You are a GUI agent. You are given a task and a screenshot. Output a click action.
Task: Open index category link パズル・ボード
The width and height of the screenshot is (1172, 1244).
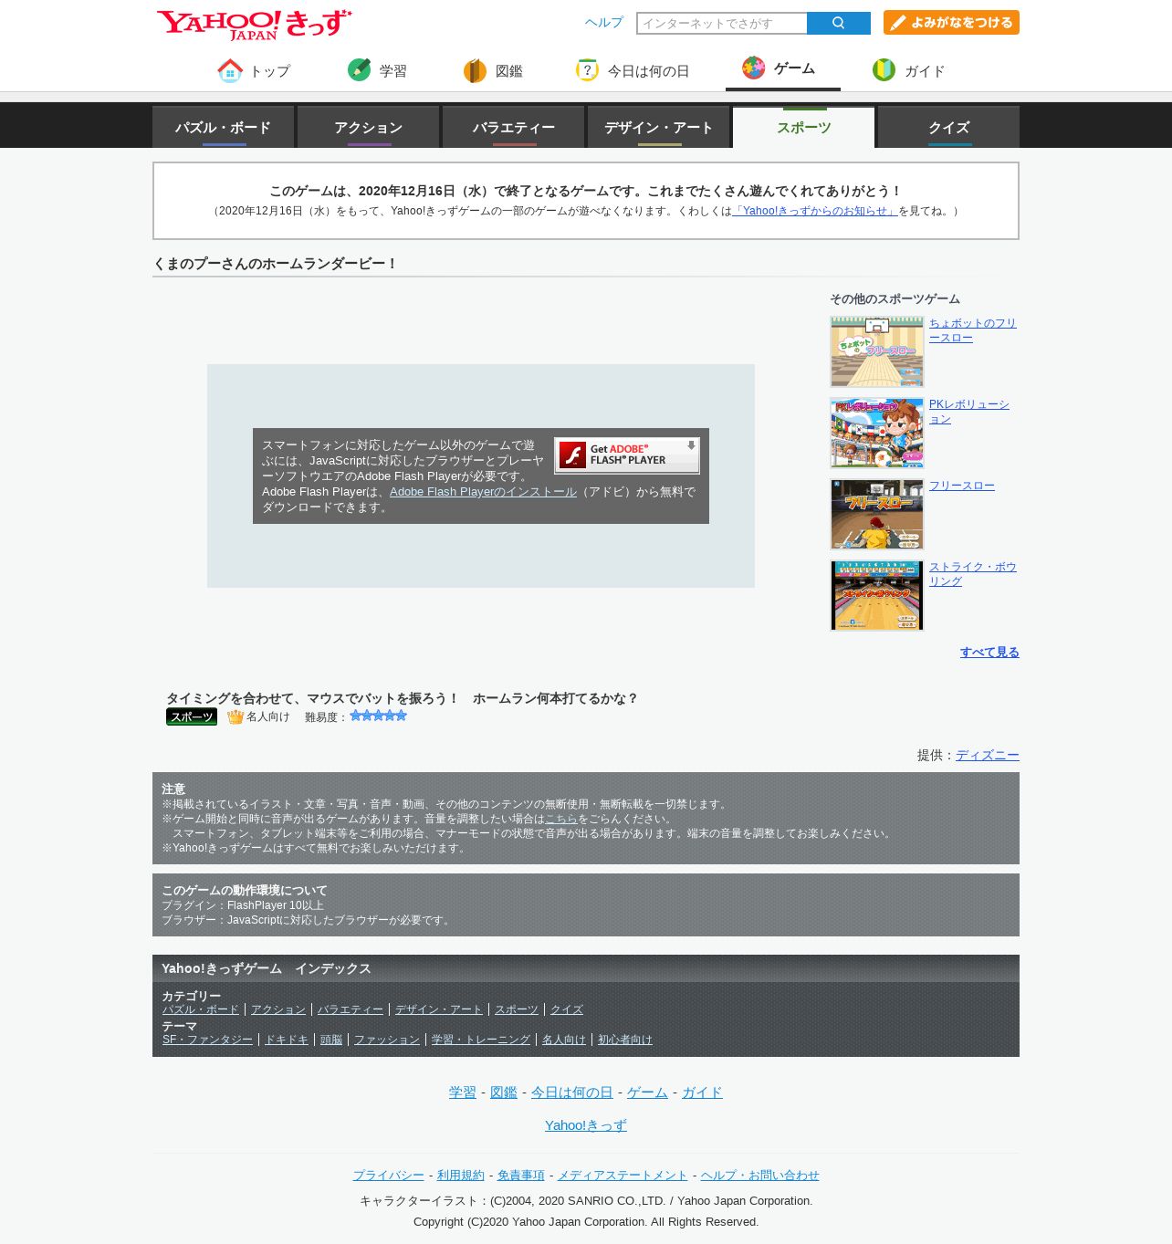click(201, 1009)
